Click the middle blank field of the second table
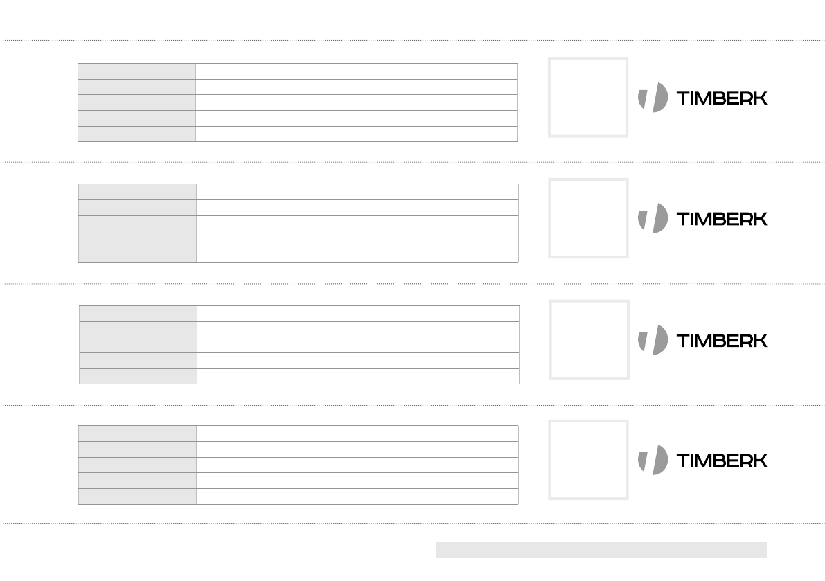This screenshot has height=581, width=825. pyautogui.click(x=357, y=223)
